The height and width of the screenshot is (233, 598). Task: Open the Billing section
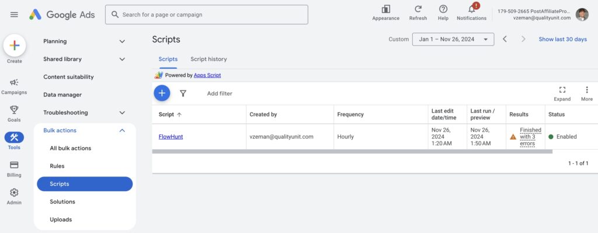coord(14,169)
